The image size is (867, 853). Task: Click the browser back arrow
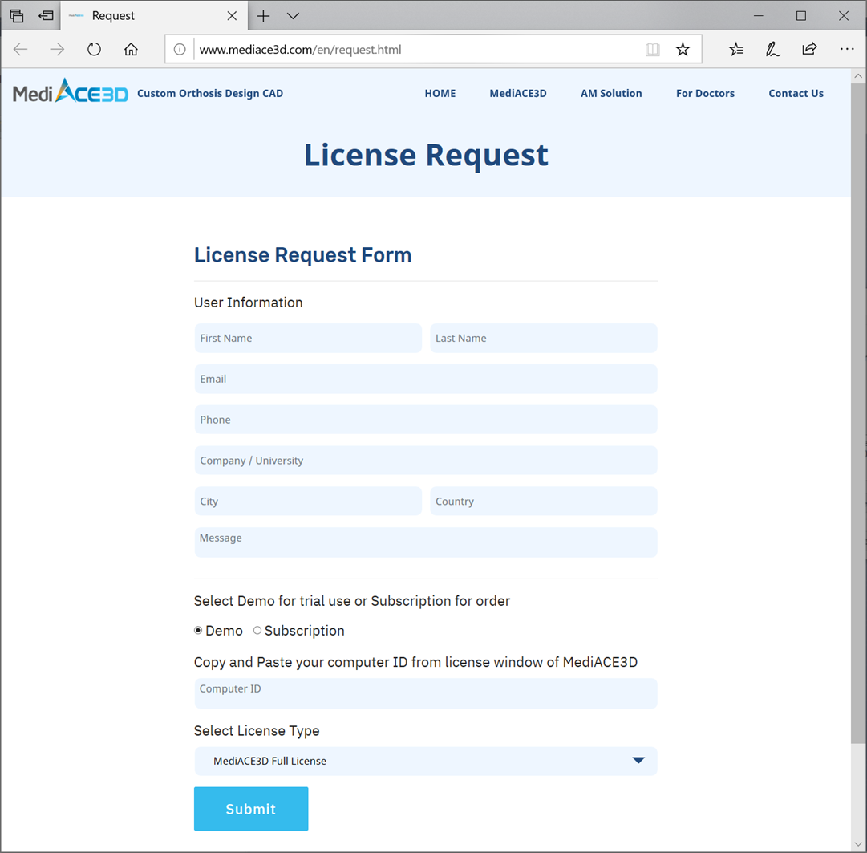pyautogui.click(x=21, y=49)
